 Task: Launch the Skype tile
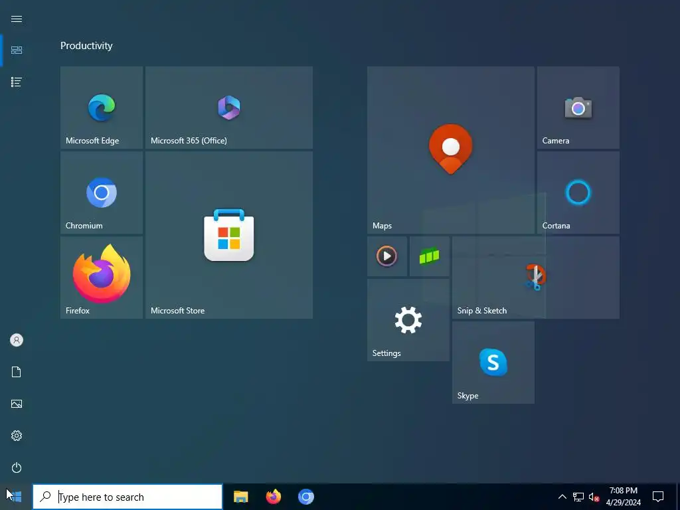(493, 363)
